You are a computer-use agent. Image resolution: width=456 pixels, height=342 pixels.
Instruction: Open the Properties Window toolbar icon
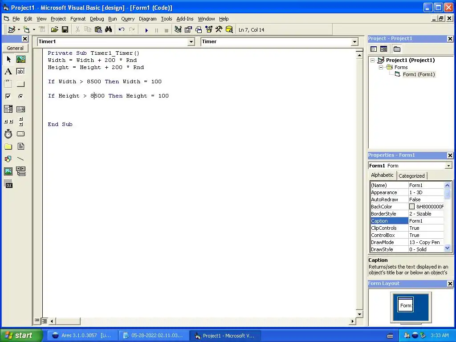coord(188,30)
